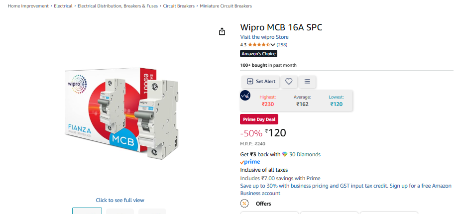The height and width of the screenshot is (214, 458).
Task: Click the 30 Diamonds link
Action: pos(305,154)
